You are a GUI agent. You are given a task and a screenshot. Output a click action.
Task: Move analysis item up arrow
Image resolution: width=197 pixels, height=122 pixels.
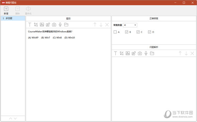(x=180, y=53)
